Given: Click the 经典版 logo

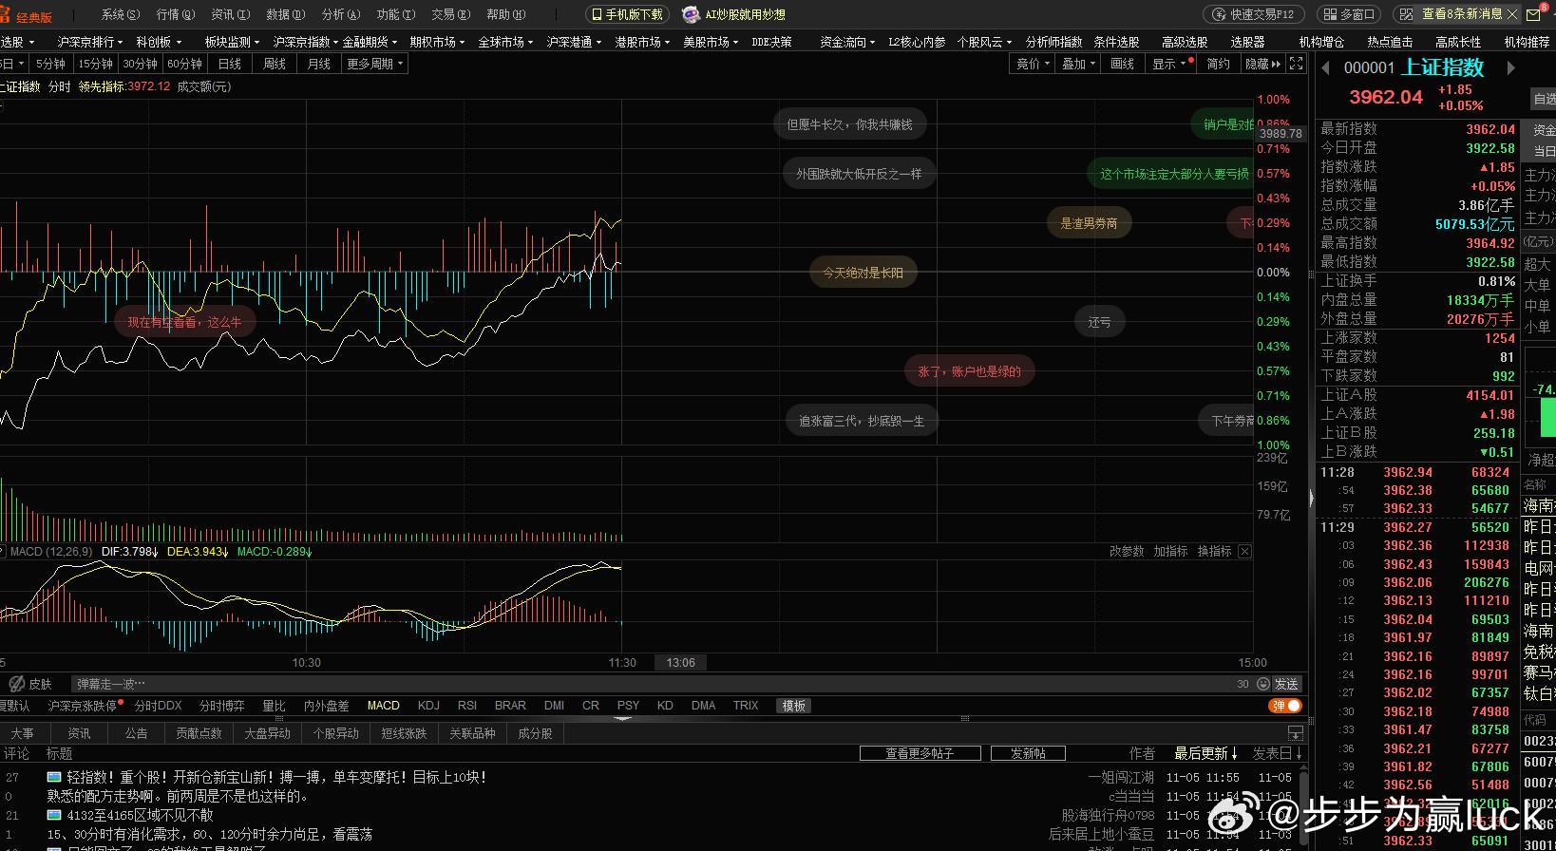Looking at the screenshot, I should pyautogui.click(x=28, y=16).
